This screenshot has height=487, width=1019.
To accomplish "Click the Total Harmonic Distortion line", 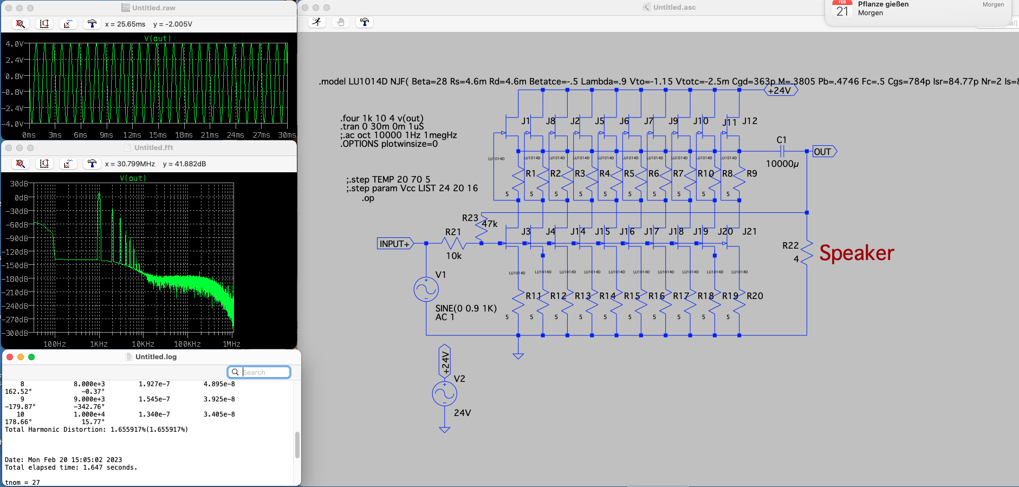I will coord(96,430).
